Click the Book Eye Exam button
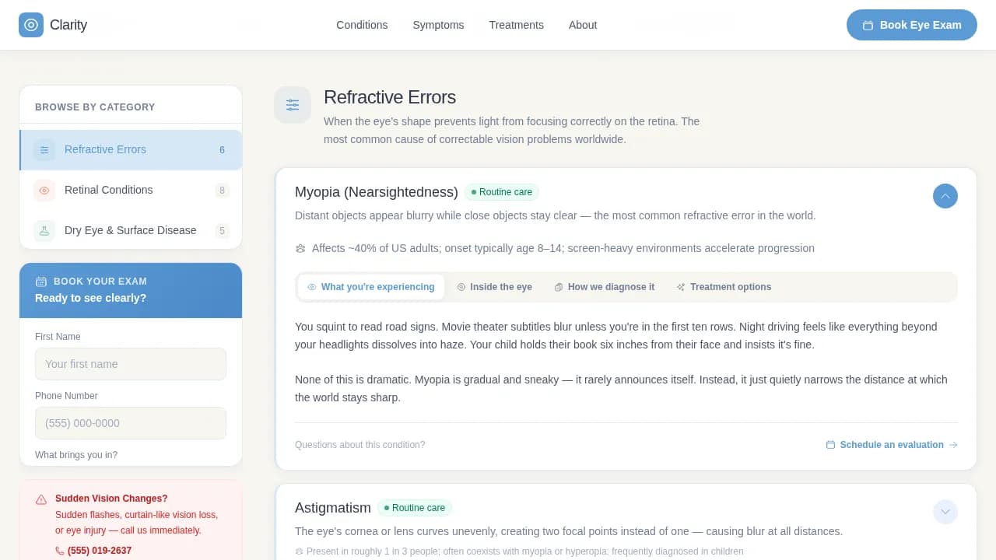This screenshot has height=560, width=996. pos(912,25)
